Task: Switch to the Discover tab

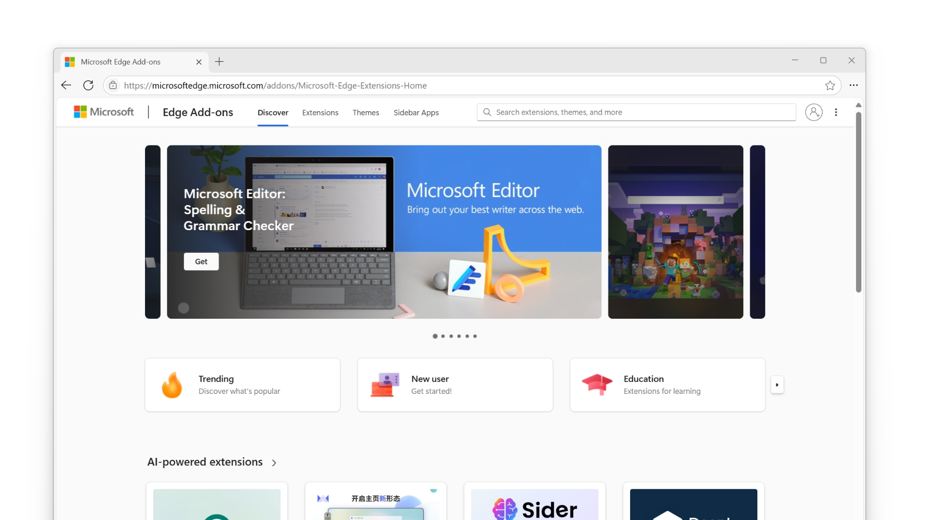Action: [x=273, y=112]
